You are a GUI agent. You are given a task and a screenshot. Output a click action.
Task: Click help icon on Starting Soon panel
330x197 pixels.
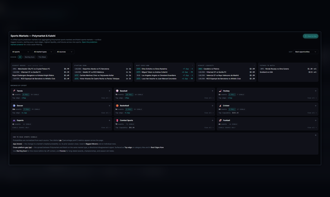[131, 66]
